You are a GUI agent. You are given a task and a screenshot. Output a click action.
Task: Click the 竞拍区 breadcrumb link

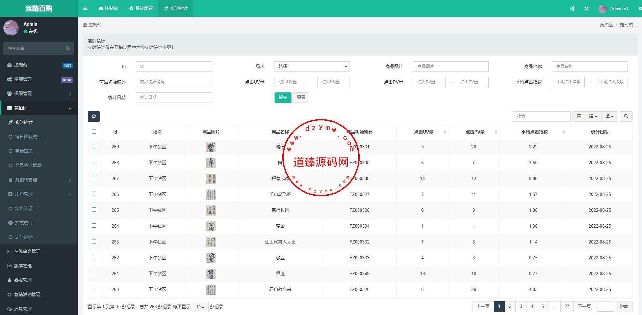coord(606,25)
